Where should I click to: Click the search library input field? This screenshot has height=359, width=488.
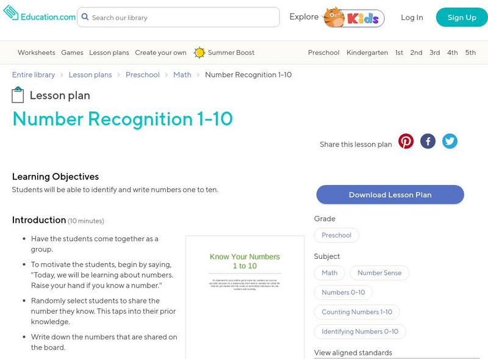tap(183, 18)
